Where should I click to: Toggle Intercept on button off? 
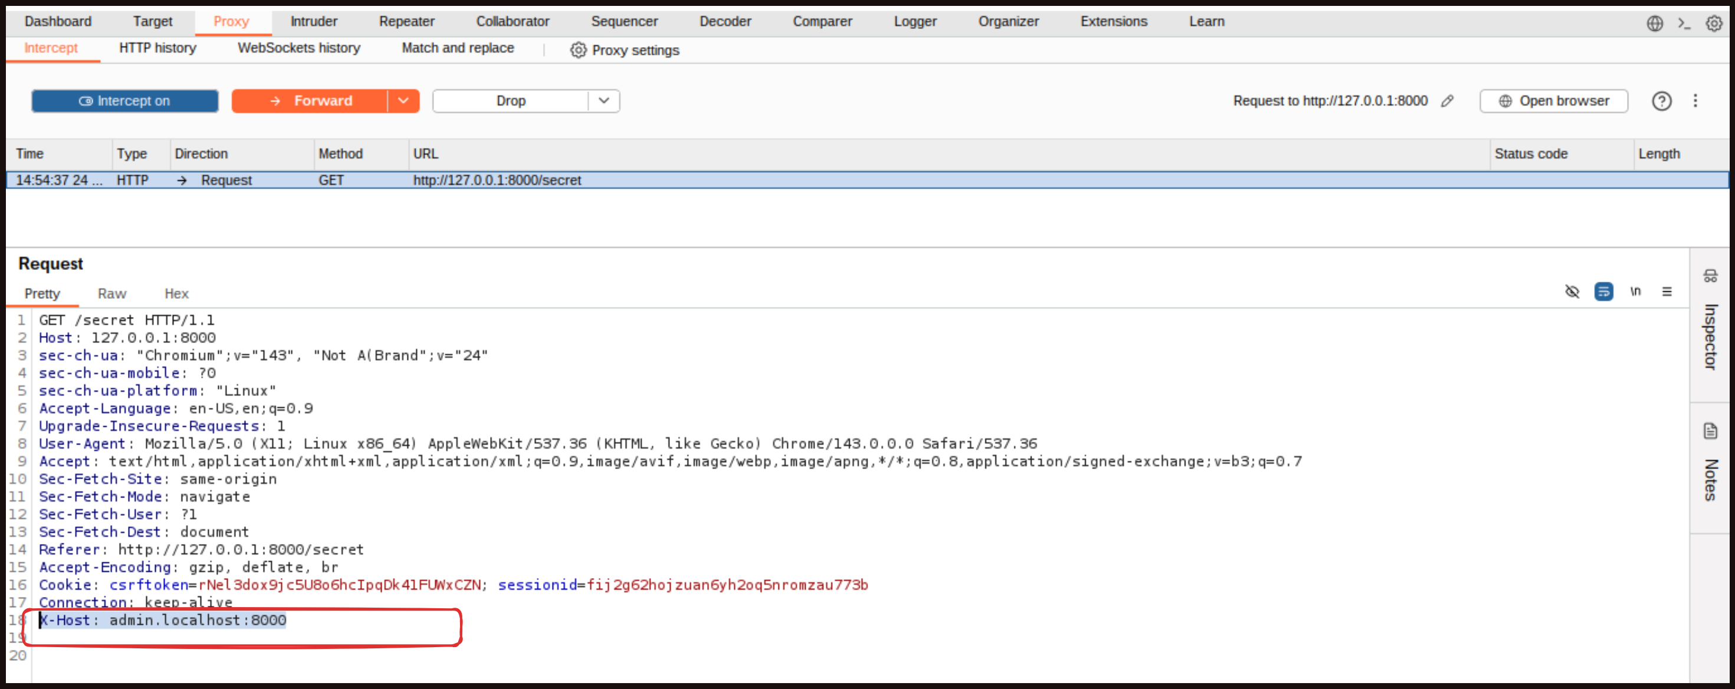tap(124, 101)
